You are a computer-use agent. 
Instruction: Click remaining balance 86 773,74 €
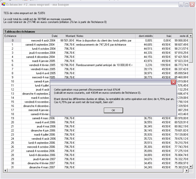tap(182, 65)
